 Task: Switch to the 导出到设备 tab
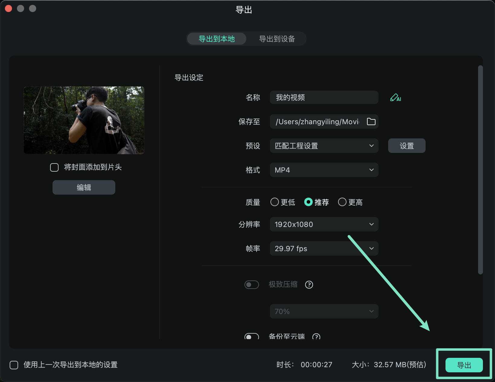pyautogui.click(x=277, y=39)
